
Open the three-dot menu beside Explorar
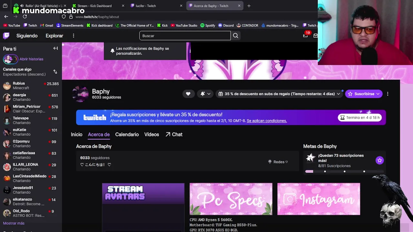(74, 36)
